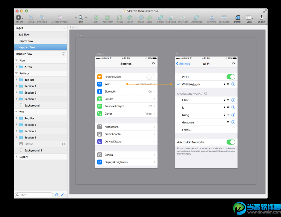Select the Background 3 layer

click(40, 150)
